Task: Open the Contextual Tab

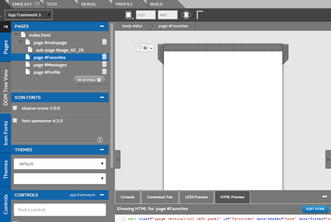Action: tap(160, 197)
